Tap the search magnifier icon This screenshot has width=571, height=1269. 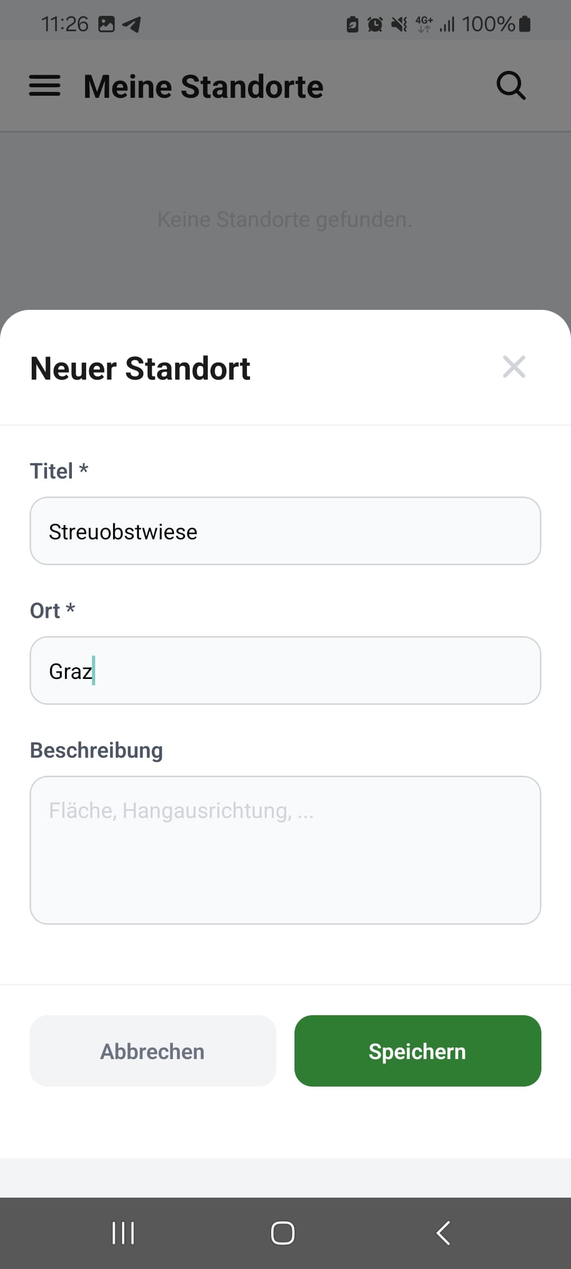click(x=511, y=86)
